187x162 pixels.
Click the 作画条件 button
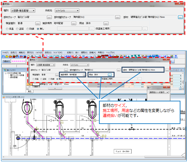coord(6,61)
